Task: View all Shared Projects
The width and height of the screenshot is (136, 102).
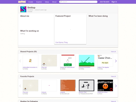Action: click(x=113, y=52)
